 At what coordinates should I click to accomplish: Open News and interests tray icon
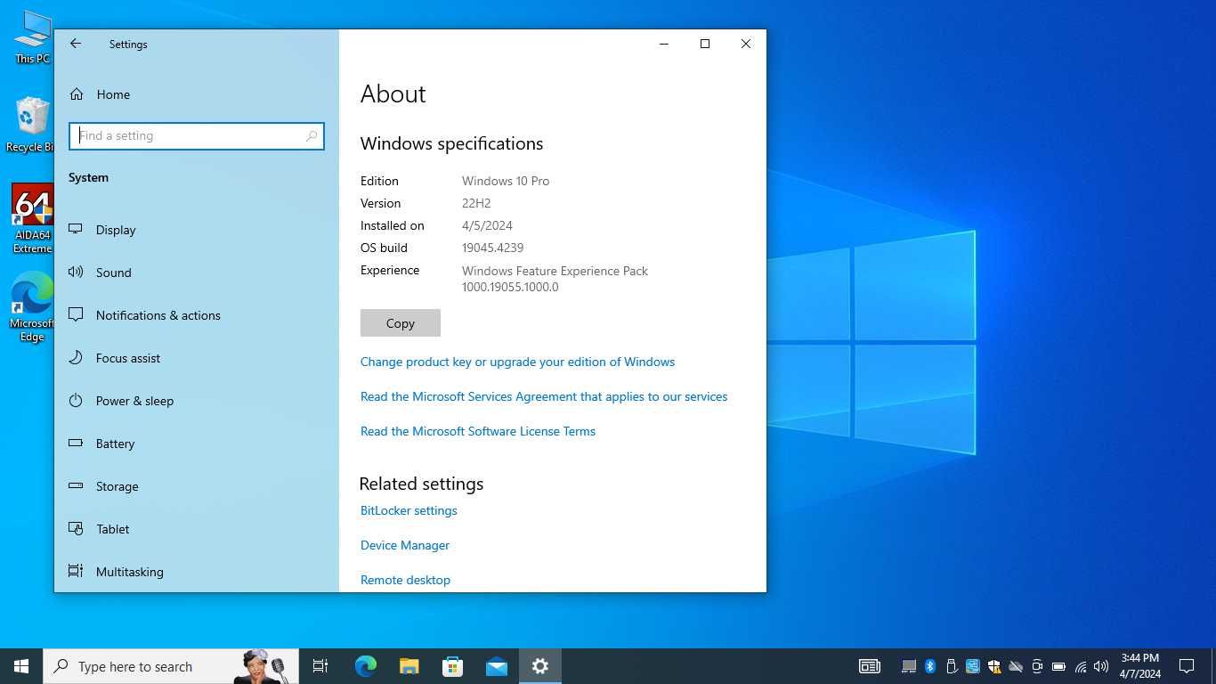(870, 666)
